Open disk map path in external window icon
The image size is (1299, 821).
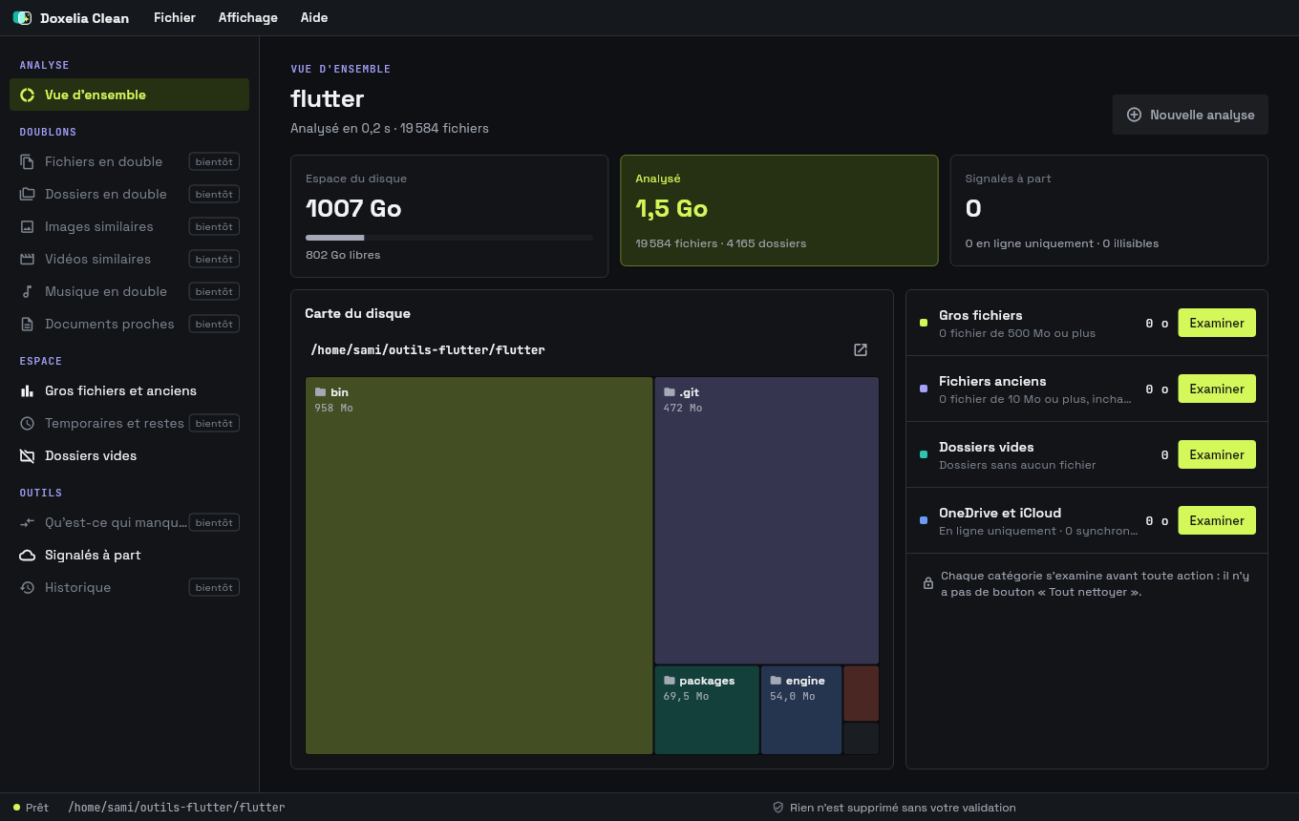point(861,350)
